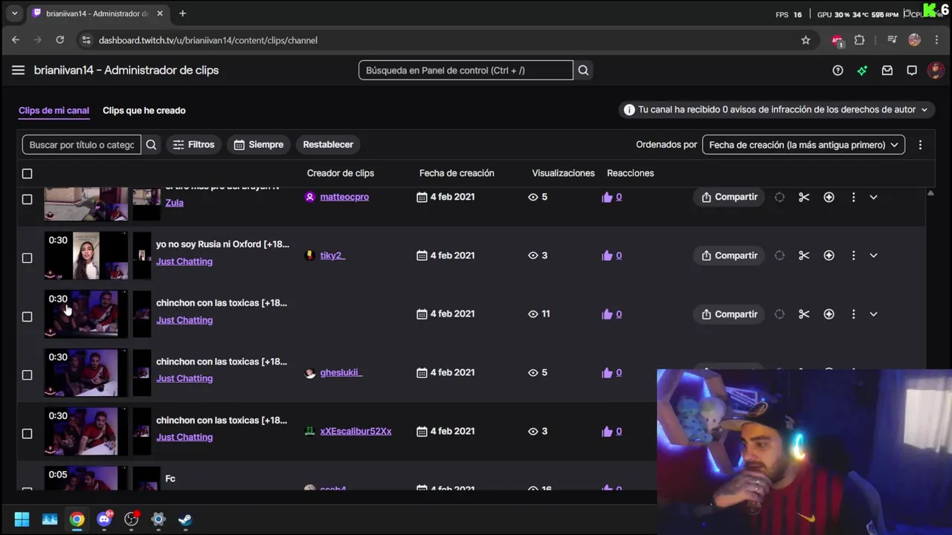Click scissors edit icon for tiky2_ clip
The width and height of the screenshot is (952, 535).
tap(804, 256)
